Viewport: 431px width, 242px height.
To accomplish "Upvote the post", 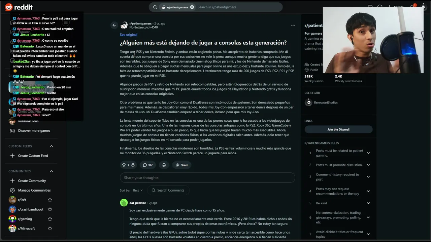I will pos(124,165).
